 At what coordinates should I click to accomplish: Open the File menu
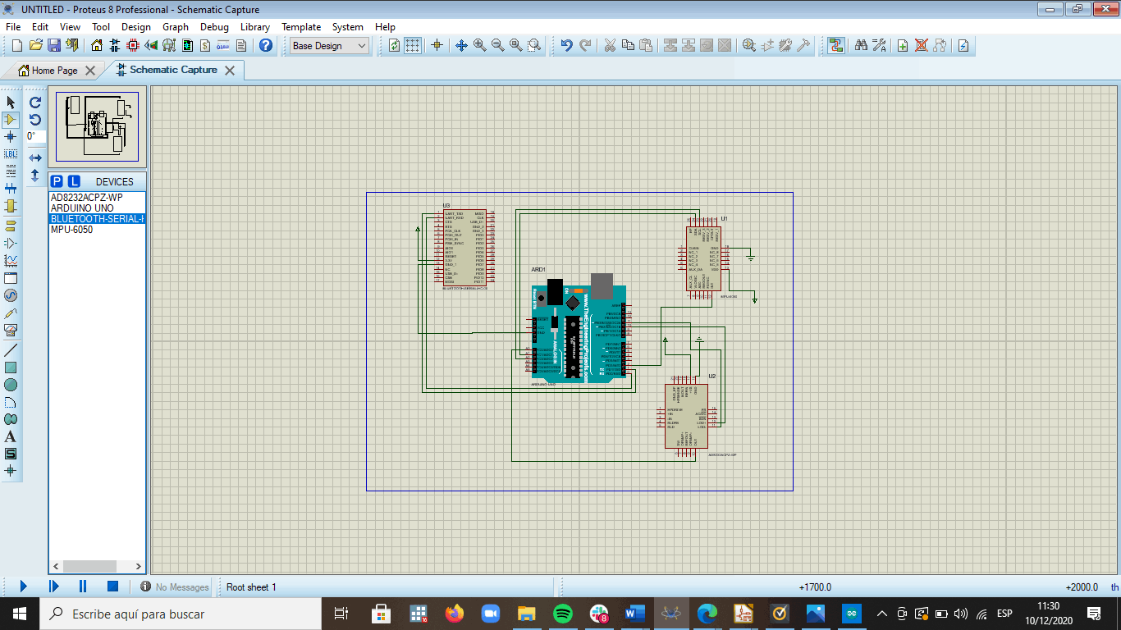(13, 27)
